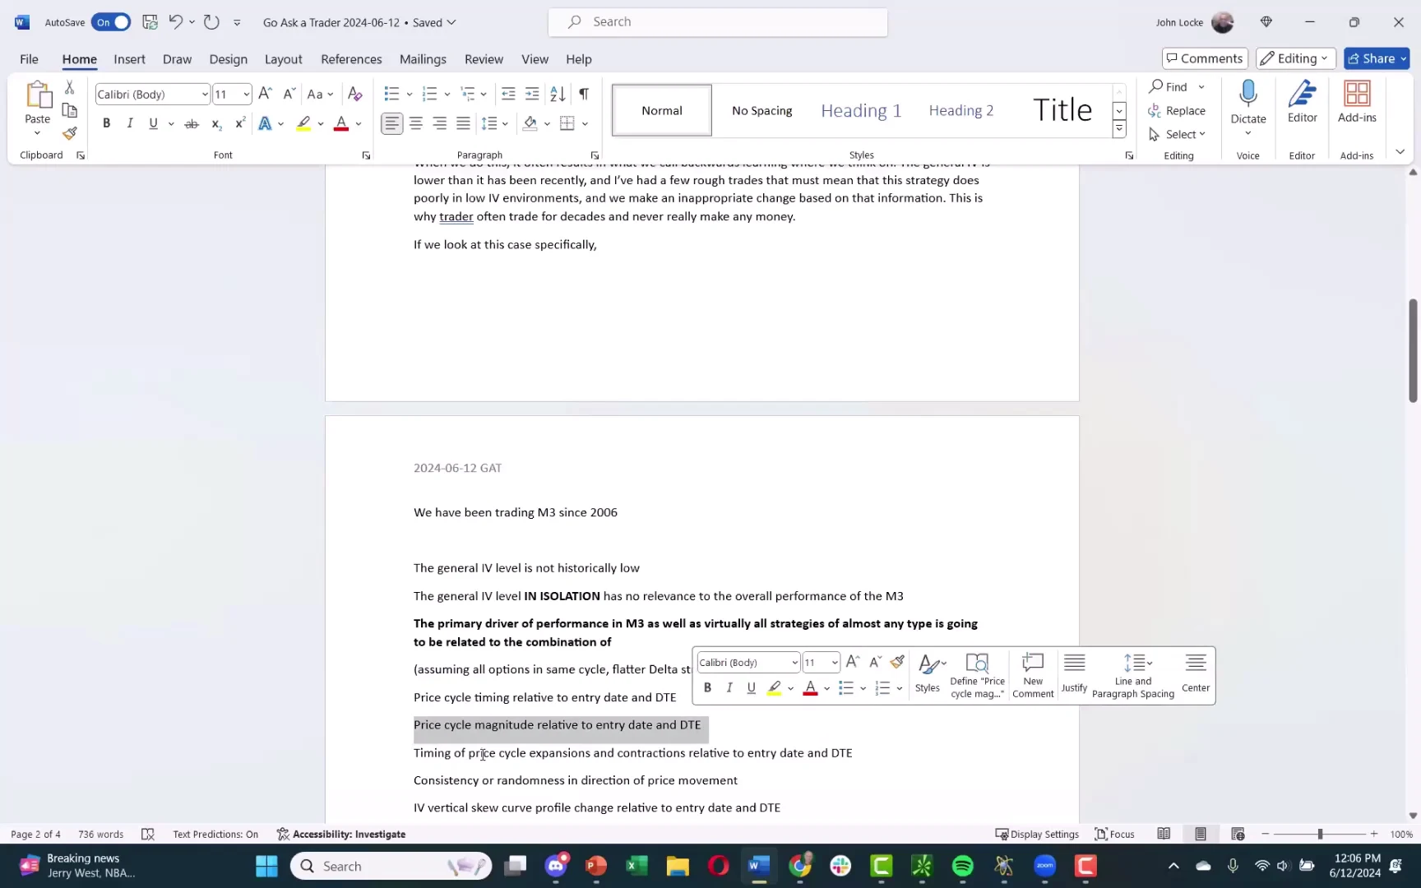Toggle Bold in the ribbon Font group
Screen dimensions: 1421x888
coord(106,124)
